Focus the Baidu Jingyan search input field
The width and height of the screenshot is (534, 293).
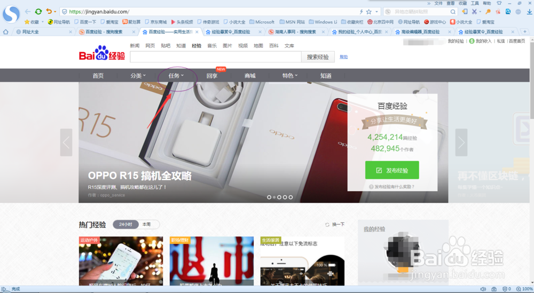(216, 57)
